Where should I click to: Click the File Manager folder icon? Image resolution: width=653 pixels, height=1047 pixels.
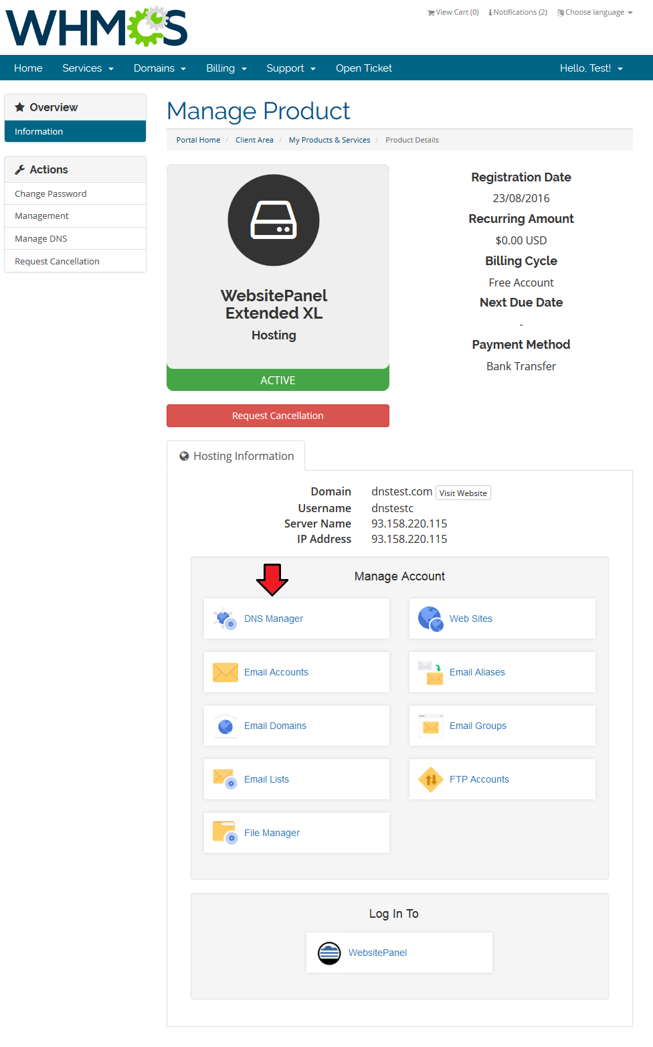coord(225,833)
